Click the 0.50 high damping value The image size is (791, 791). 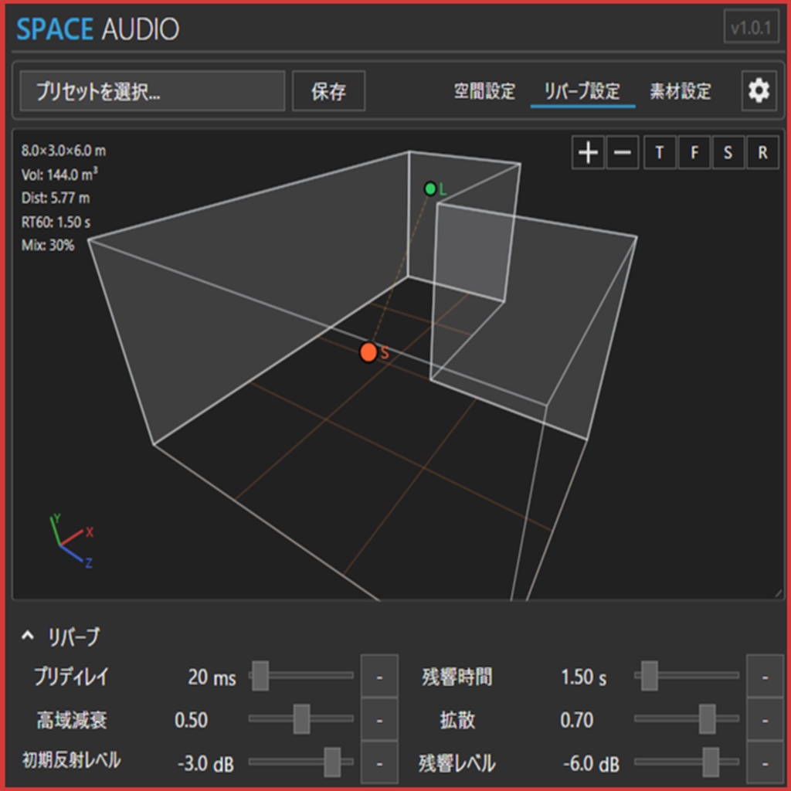click(191, 720)
